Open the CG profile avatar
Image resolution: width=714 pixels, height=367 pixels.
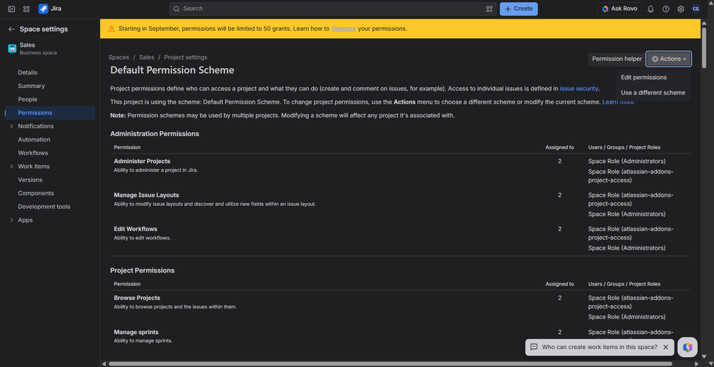coord(695,9)
